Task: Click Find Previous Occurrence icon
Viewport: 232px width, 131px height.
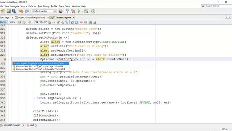Action: coord(41,22)
